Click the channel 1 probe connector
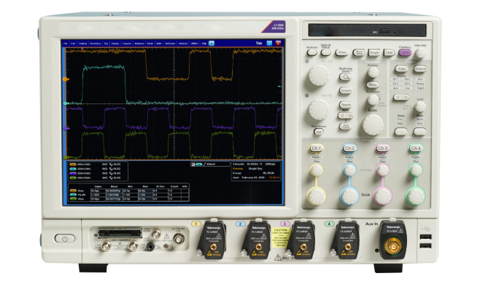Screen dimensions: 480x284 213,246
